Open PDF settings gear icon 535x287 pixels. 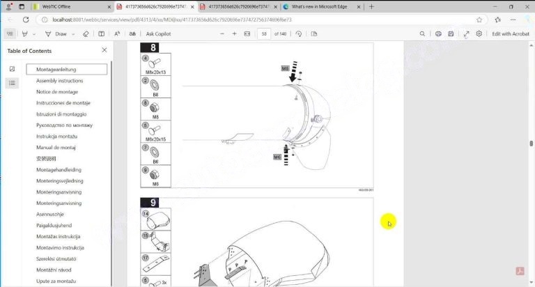pyautogui.click(x=479, y=33)
